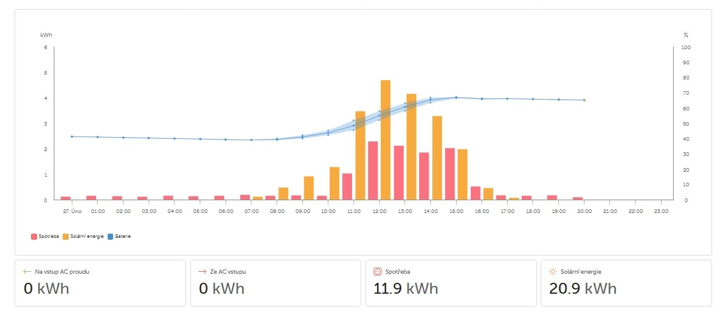The width and height of the screenshot is (723, 318).
Task: Select the red consumption bar at 19:00
Action: (552, 197)
